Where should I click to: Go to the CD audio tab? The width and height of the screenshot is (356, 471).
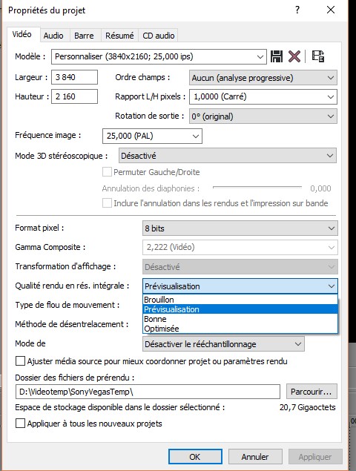(158, 36)
